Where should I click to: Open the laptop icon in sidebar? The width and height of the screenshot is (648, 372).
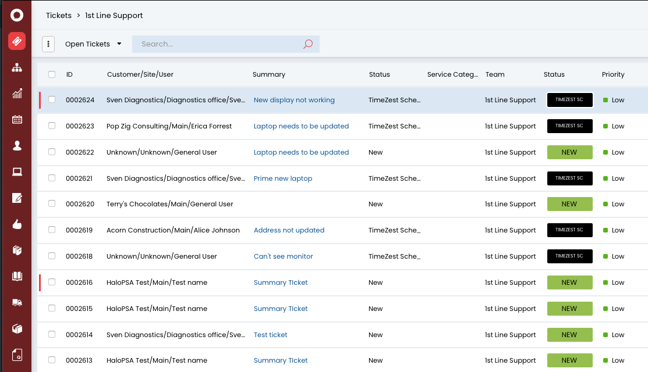(x=16, y=171)
